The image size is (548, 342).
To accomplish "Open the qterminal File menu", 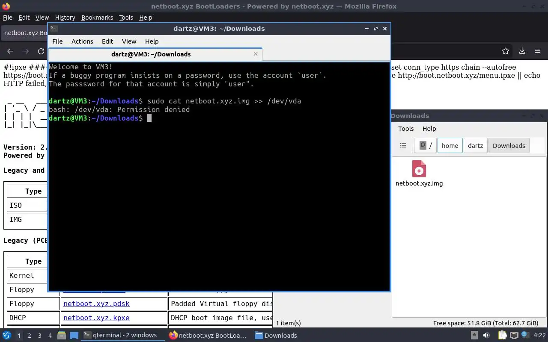I will [57, 41].
